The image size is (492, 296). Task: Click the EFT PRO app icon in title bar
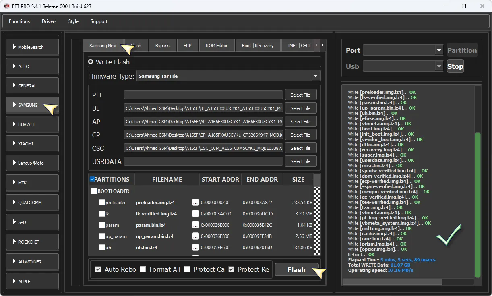pyautogui.click(x=6, y=6)
